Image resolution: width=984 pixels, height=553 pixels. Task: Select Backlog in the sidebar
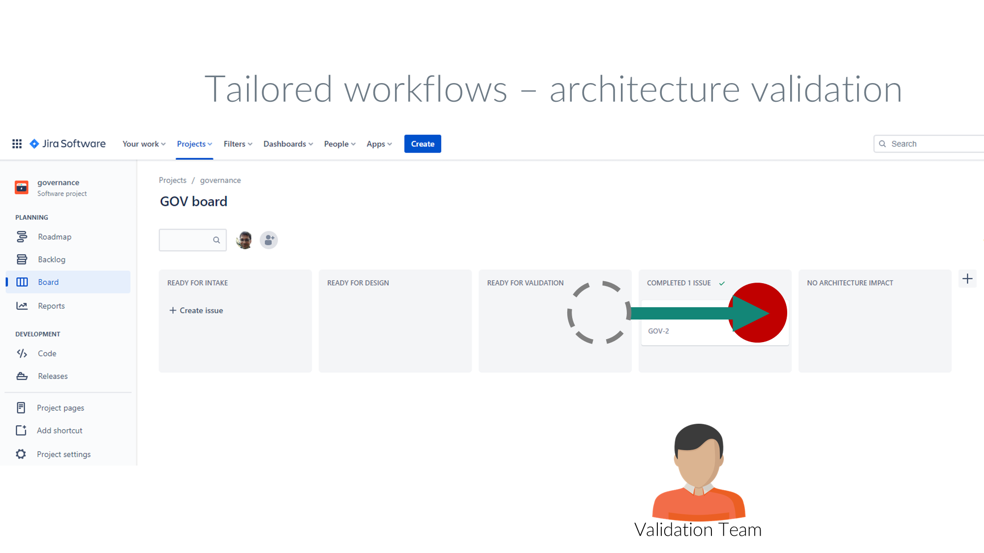click(51, 260)
